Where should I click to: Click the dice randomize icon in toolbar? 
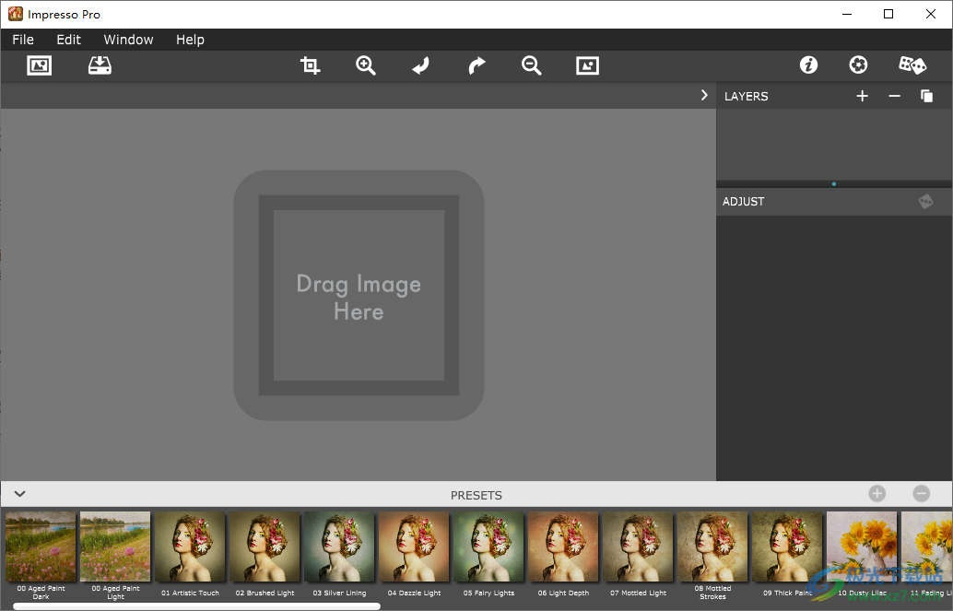[912, 65]
